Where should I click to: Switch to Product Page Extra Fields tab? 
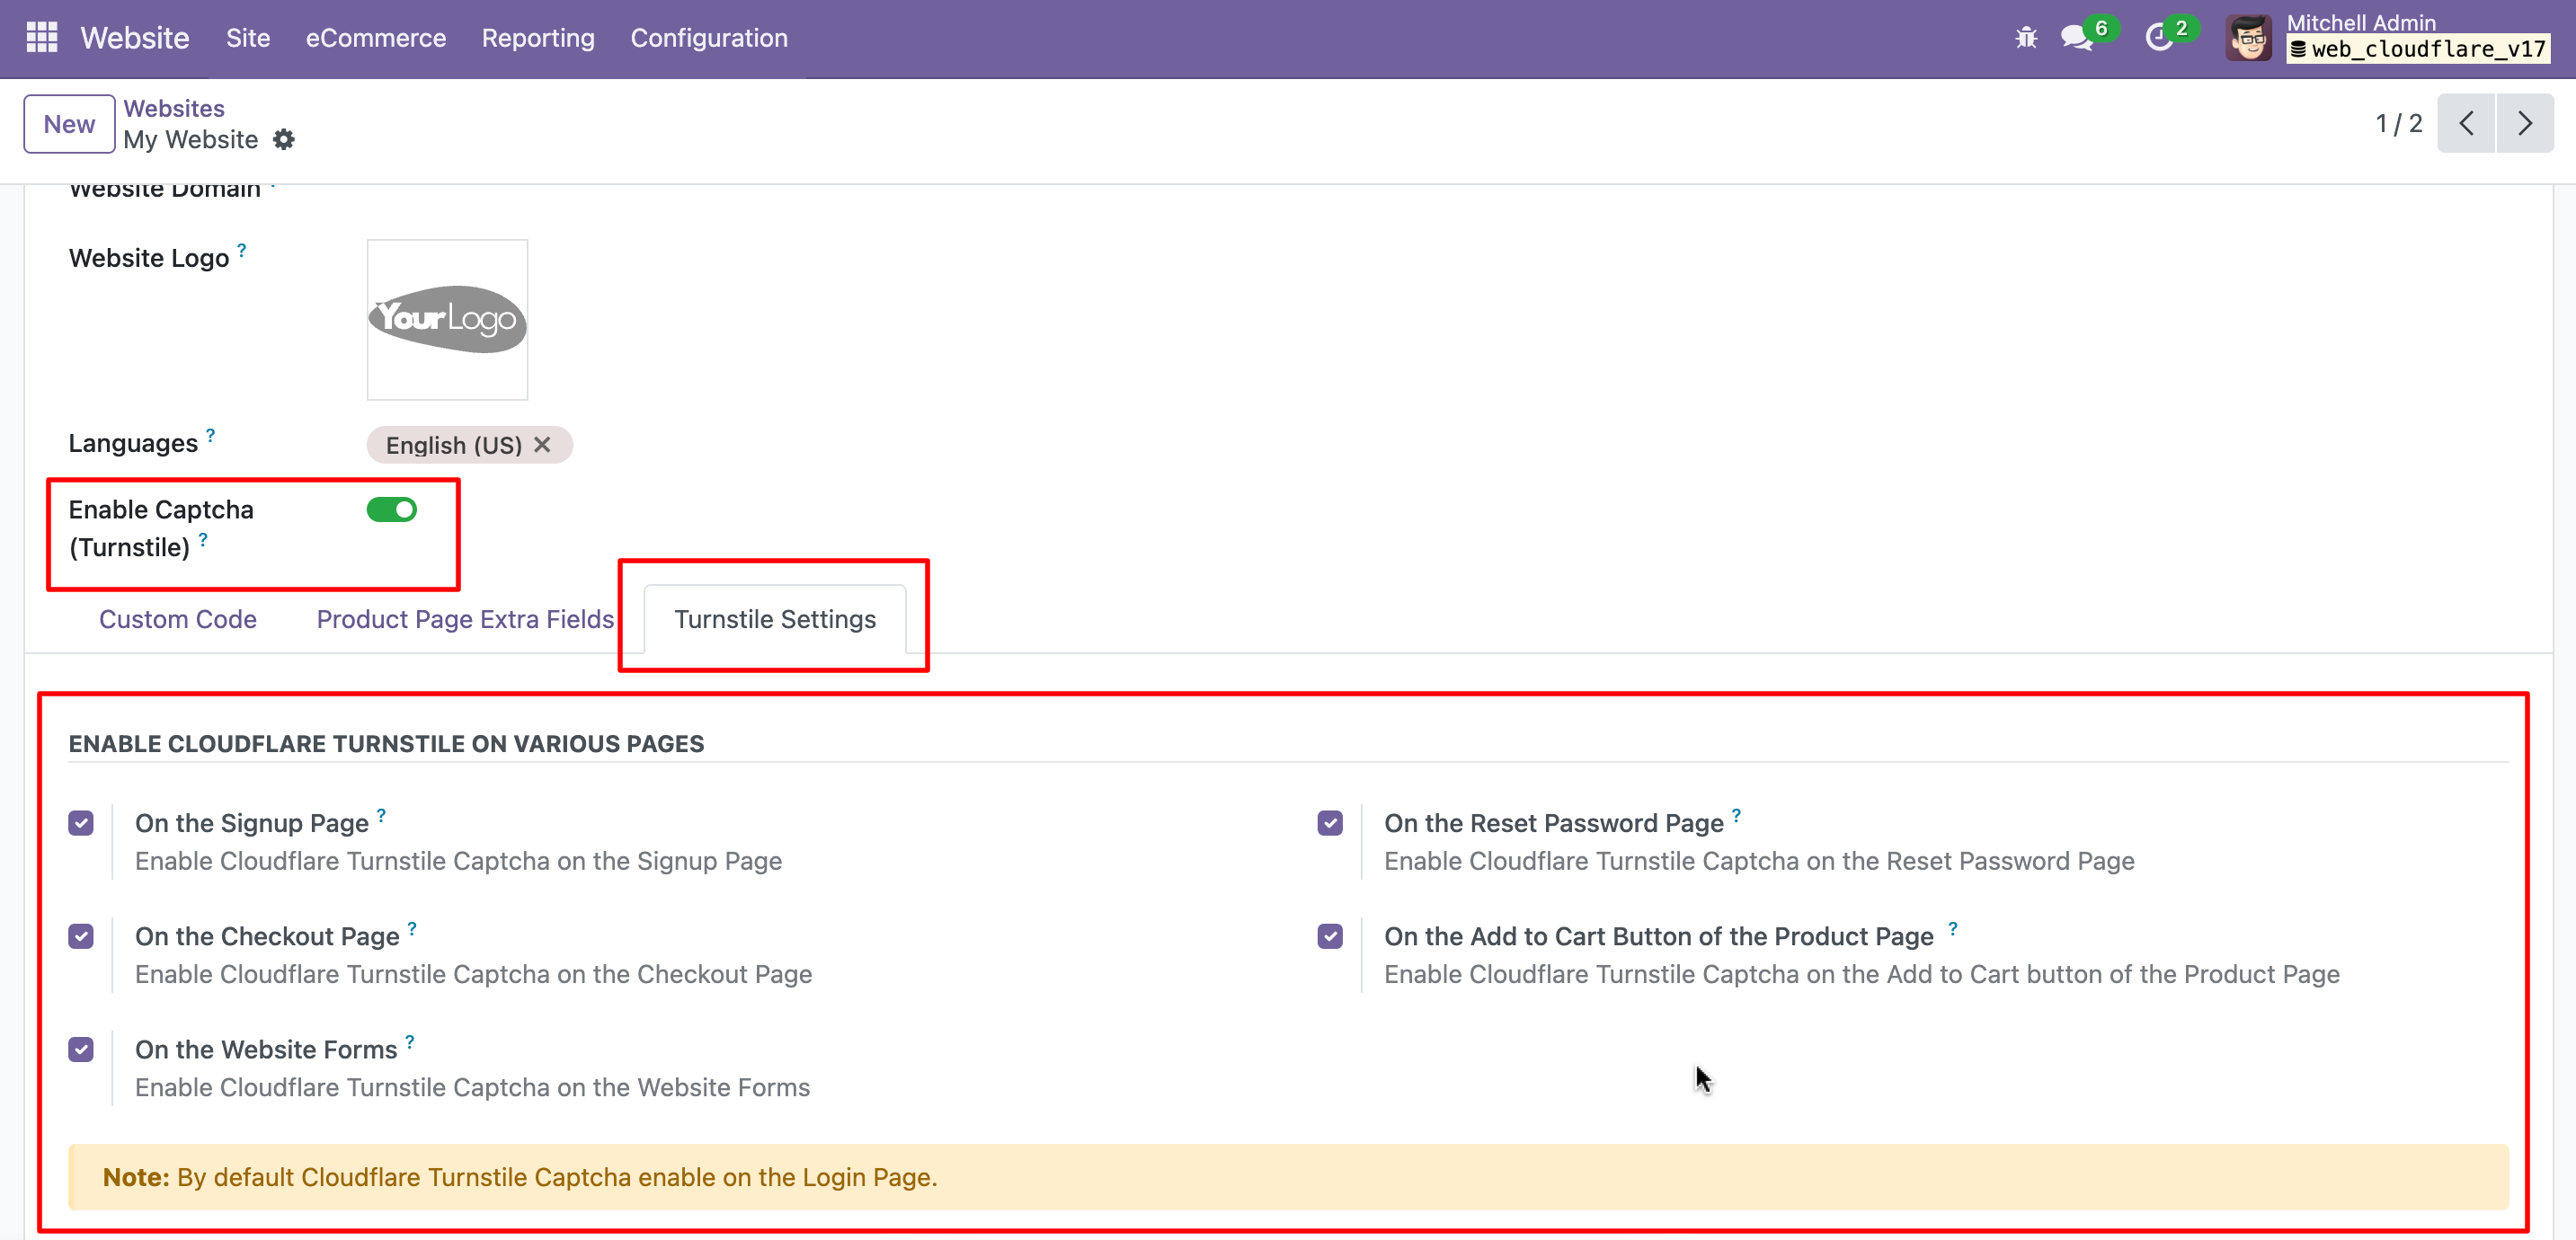coord(465,619)
